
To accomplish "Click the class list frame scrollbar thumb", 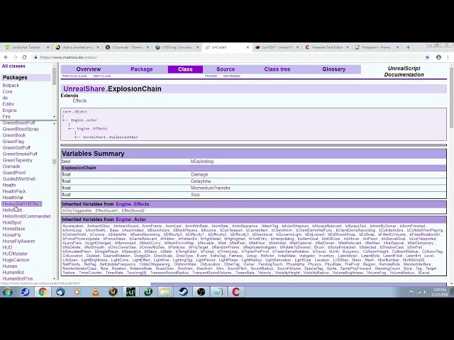I will coord(54,161).
